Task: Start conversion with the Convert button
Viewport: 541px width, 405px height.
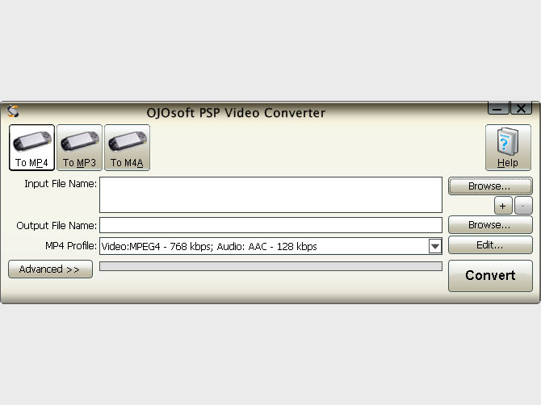Action: (x=489, y=275)
